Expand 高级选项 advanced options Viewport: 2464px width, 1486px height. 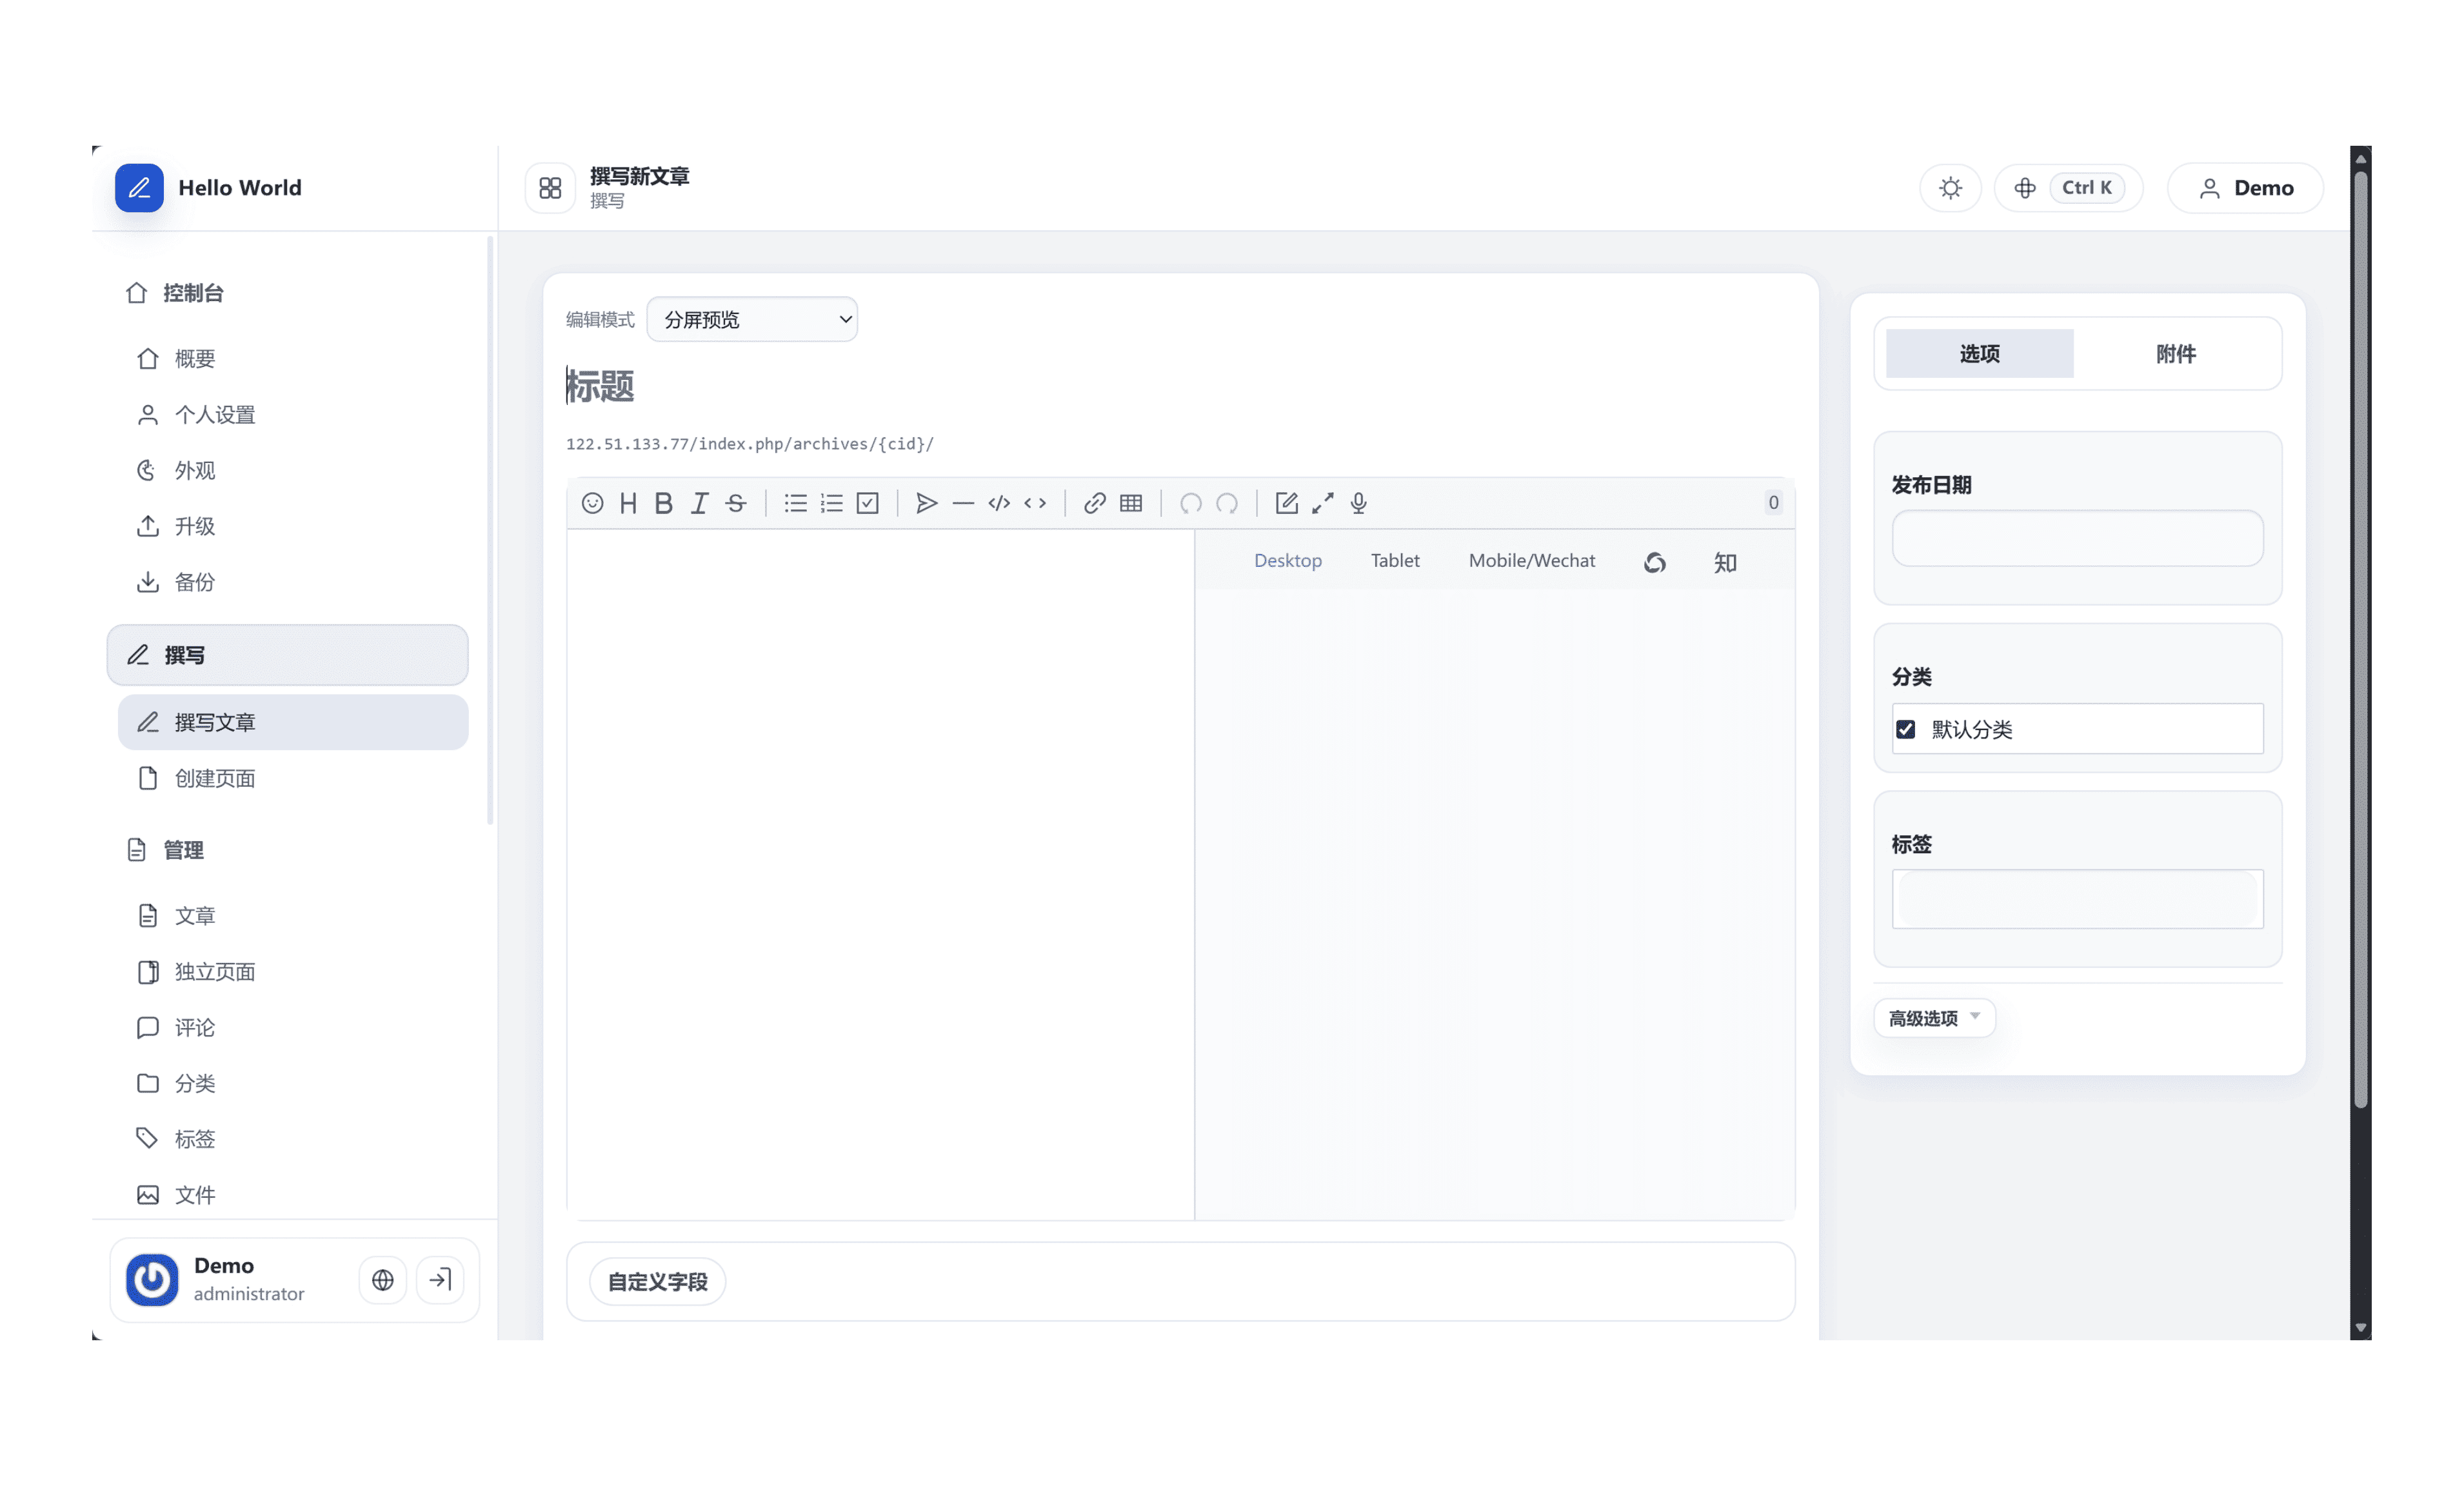point(1933,1018)
